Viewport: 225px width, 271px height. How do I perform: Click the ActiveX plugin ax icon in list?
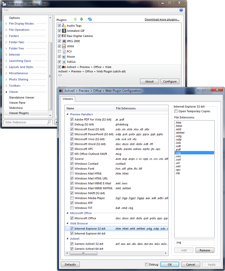pyautogui.click(x=64, y=67)
